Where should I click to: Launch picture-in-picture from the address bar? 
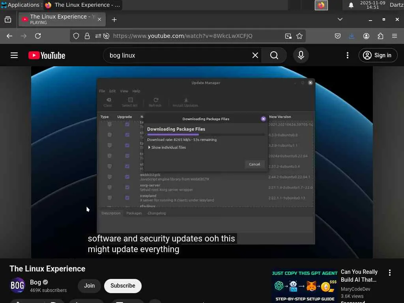(x=288, y=36)
